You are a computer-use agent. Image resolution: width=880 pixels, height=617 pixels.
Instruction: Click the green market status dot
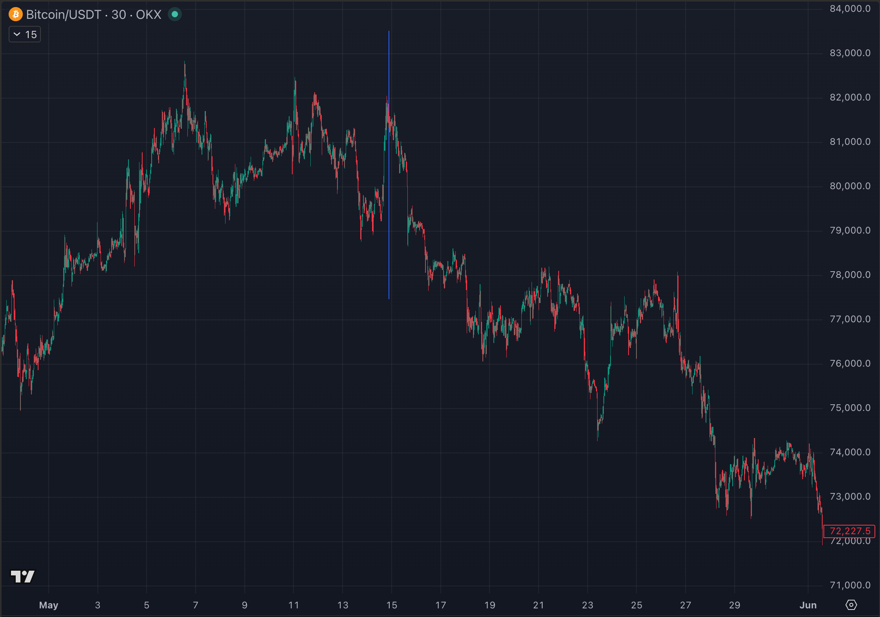point(175,15)
